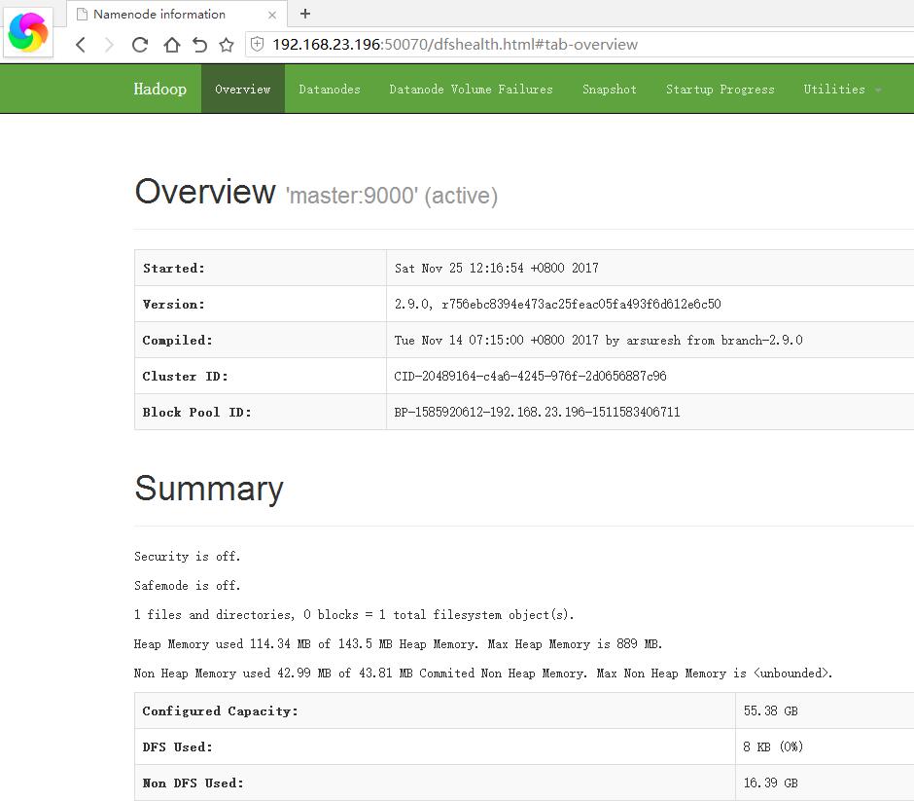Go to home page icon
The image size is (914, 801).
pos(171,45)
